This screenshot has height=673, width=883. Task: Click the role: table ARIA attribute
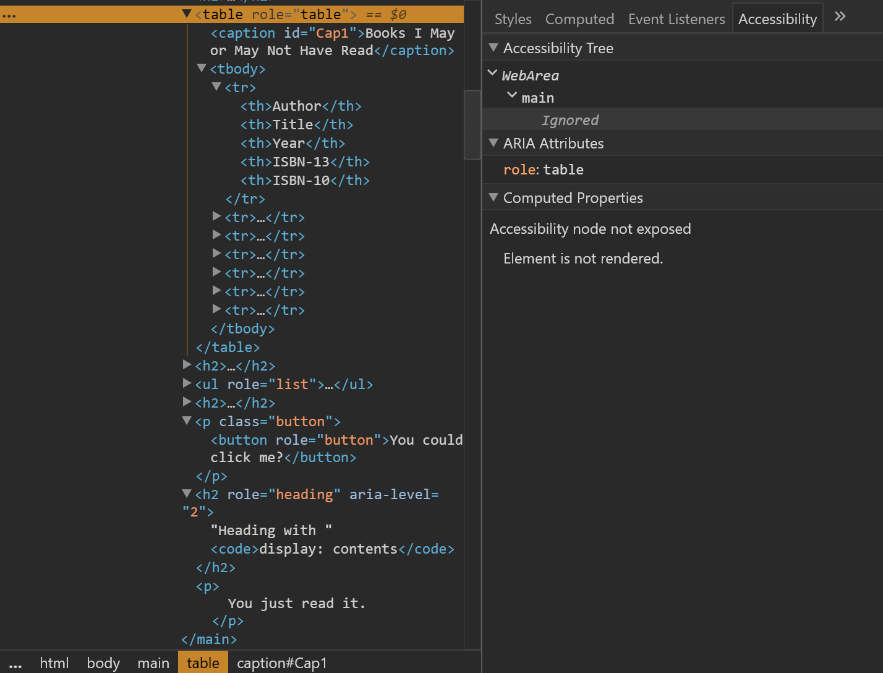(544, 169)
